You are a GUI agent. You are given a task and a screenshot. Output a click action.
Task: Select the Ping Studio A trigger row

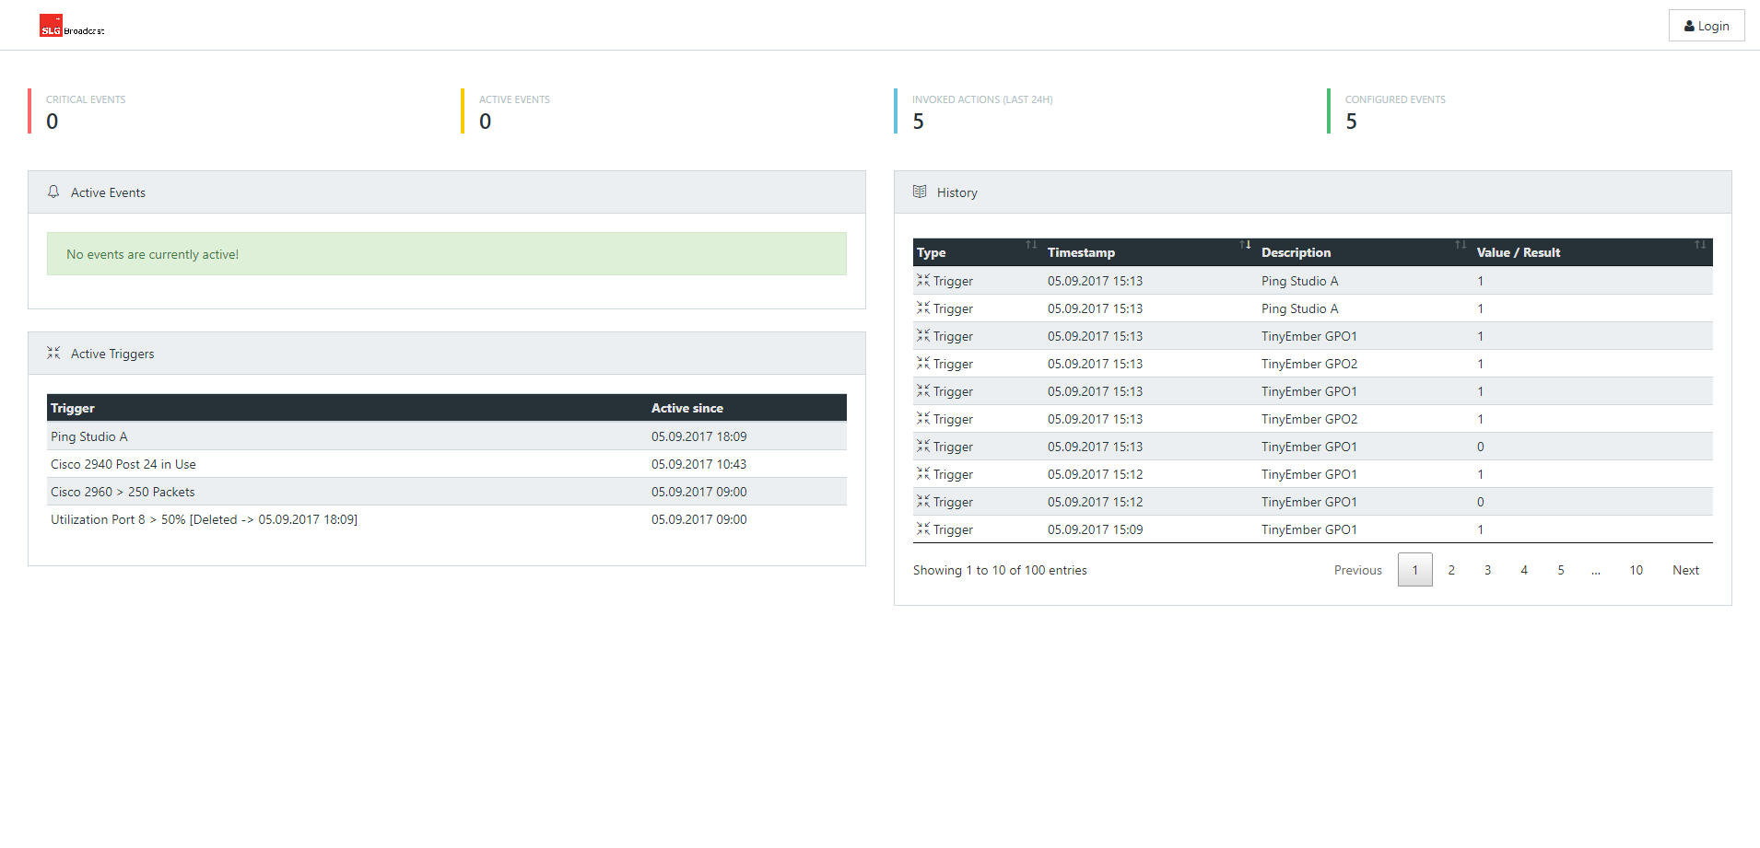89,436
